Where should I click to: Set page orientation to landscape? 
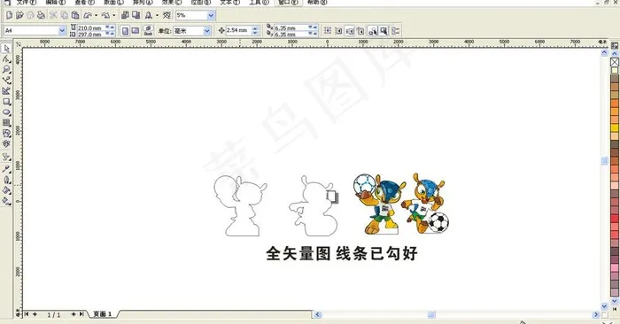click(x=136, y=30)
